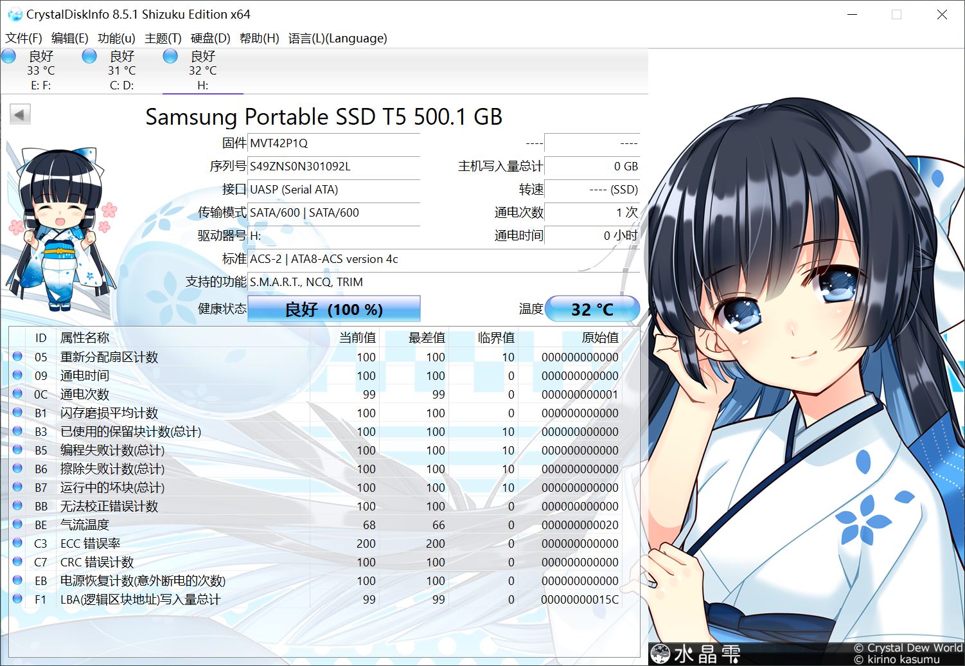The image size is (965, 666).
Task: Click the status circle for drive H:
Action: [170, 56]
